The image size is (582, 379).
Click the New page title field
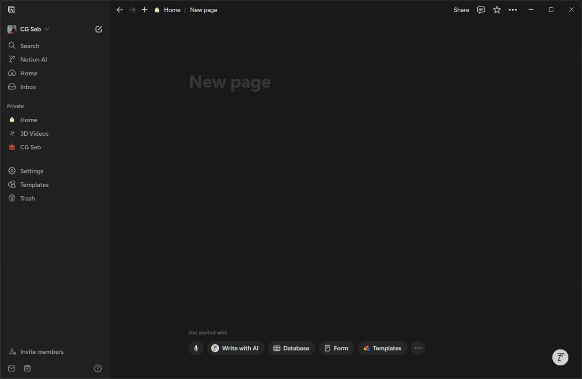pos(230,82)
